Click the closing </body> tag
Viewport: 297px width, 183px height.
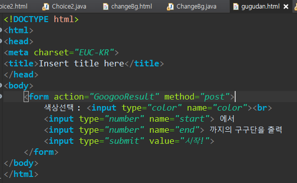(21, 163)
